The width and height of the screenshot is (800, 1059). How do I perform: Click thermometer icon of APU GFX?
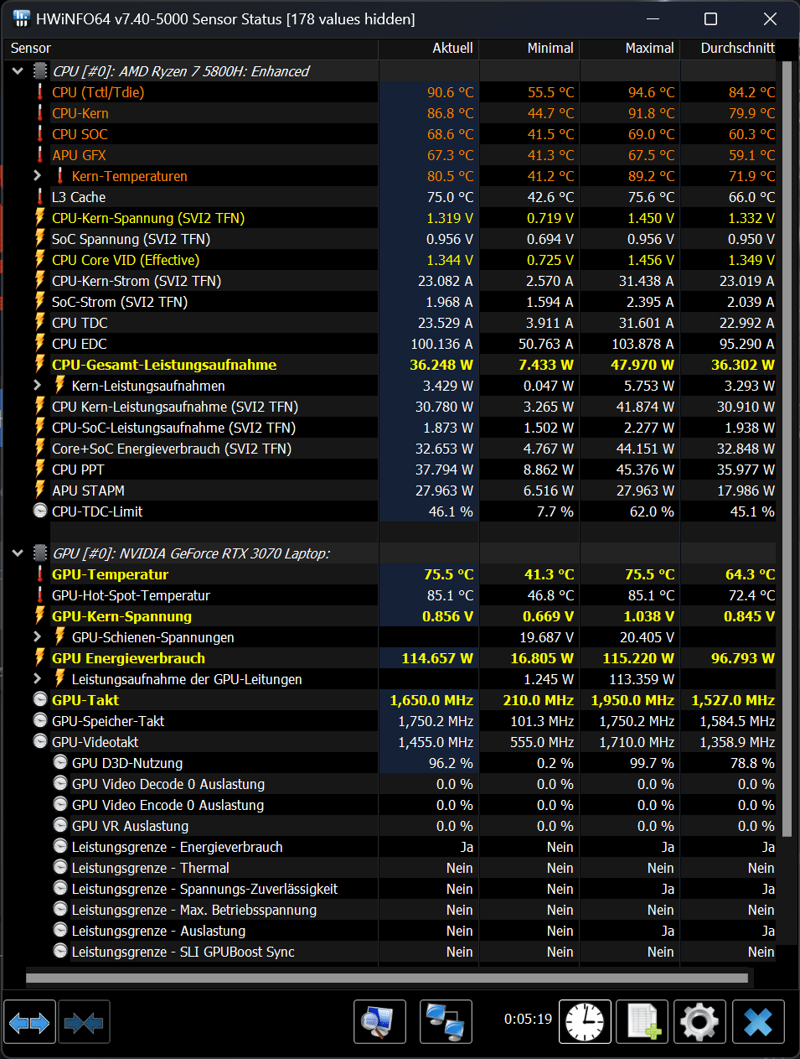pos(39,155)
